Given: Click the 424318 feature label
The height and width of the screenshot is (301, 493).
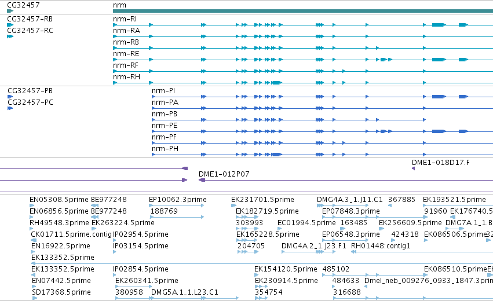Looking at the screenshot, I should (405, 234).
